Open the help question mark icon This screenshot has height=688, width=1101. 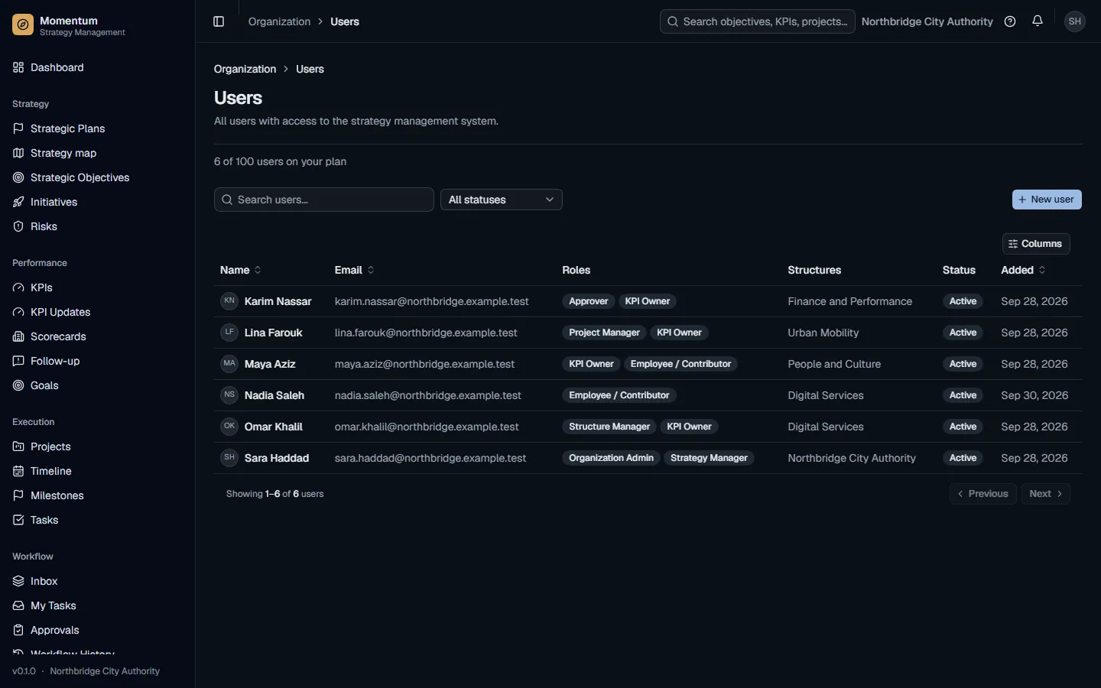pos(1010,21)
